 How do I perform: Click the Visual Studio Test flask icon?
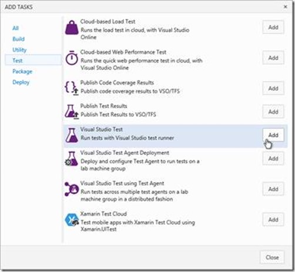(x=72, y=135)
